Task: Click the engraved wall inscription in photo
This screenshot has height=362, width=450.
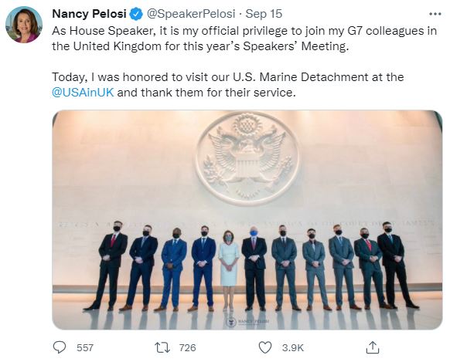Action: point(247,224)
